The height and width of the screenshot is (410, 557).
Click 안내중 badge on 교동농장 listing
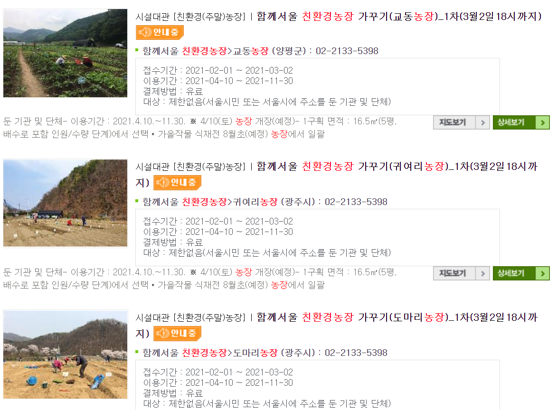(160, 32)
